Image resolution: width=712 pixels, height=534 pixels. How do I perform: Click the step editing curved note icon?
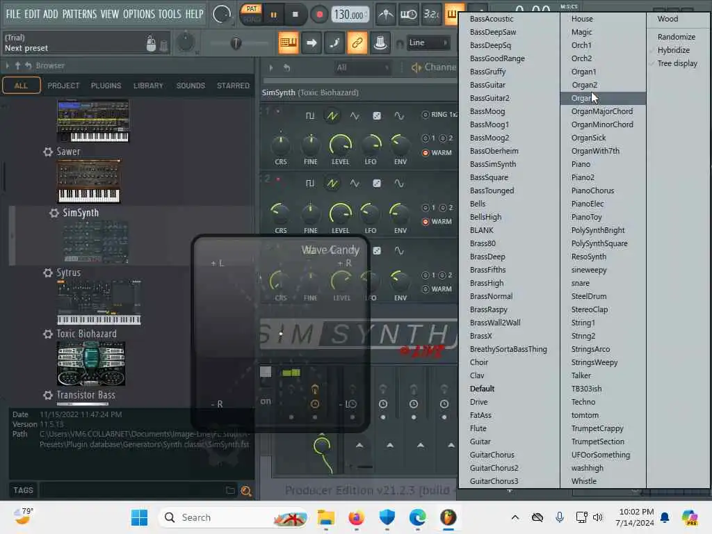click(334, 42)
